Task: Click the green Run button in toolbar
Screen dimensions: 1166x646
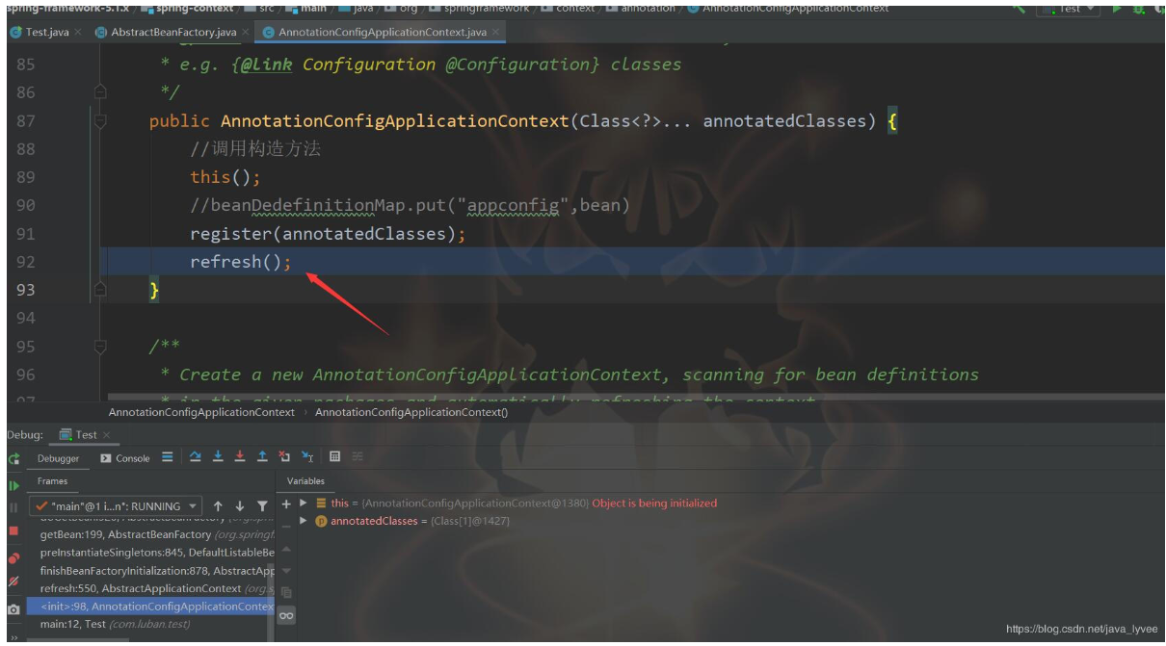Action: 1117,8
